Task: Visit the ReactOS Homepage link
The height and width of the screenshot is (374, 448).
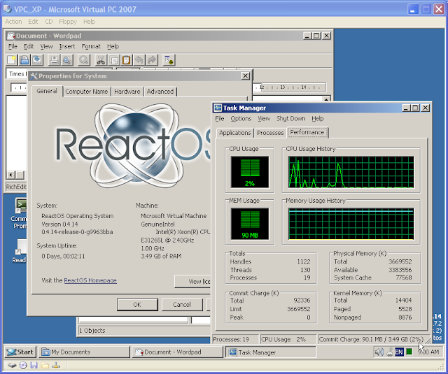Action: 90,280
